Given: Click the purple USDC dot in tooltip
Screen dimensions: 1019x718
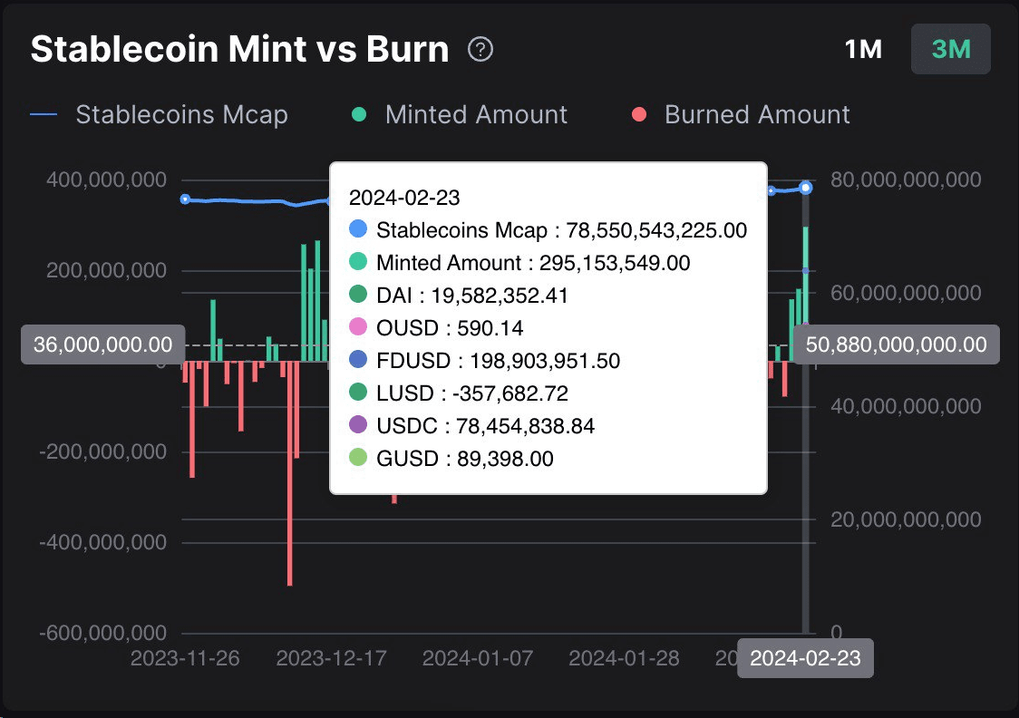Looking at the screenshot, I should click(x=359, y=425).
